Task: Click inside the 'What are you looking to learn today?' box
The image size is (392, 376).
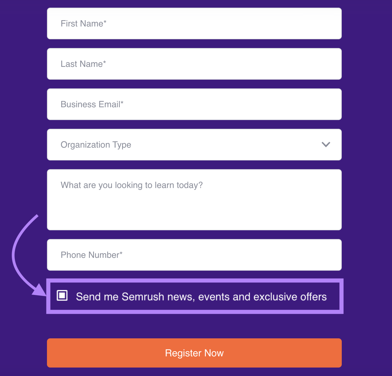Action: pos(194,199)
